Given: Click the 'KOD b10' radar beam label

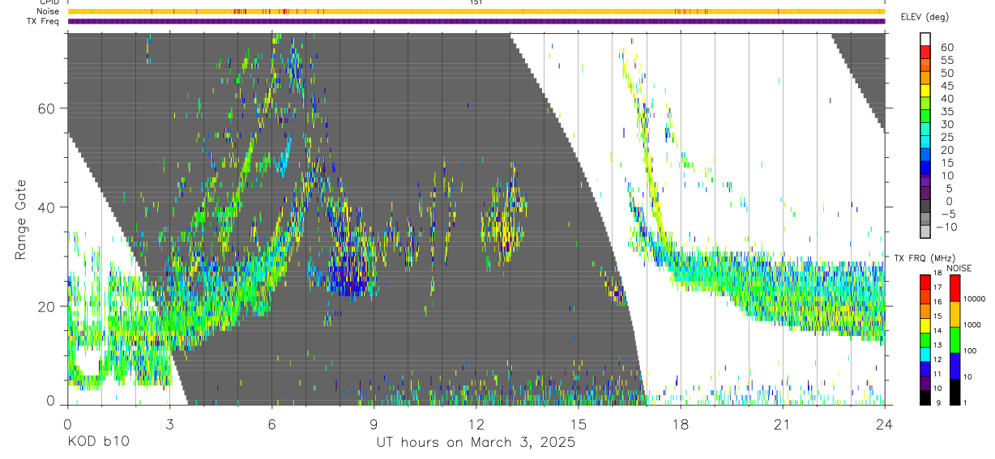Looking at the screenshot, I should pyautogui.click(x=98, y=443).
